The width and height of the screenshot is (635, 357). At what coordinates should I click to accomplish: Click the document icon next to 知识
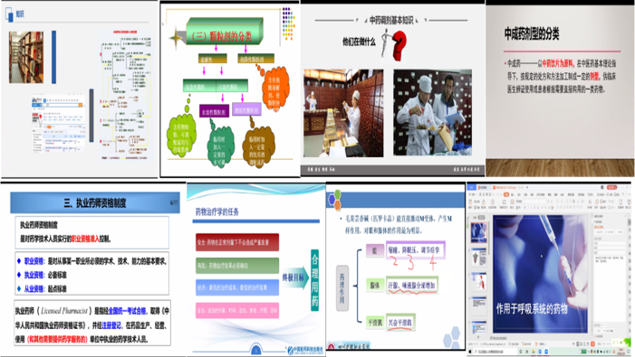9,14
